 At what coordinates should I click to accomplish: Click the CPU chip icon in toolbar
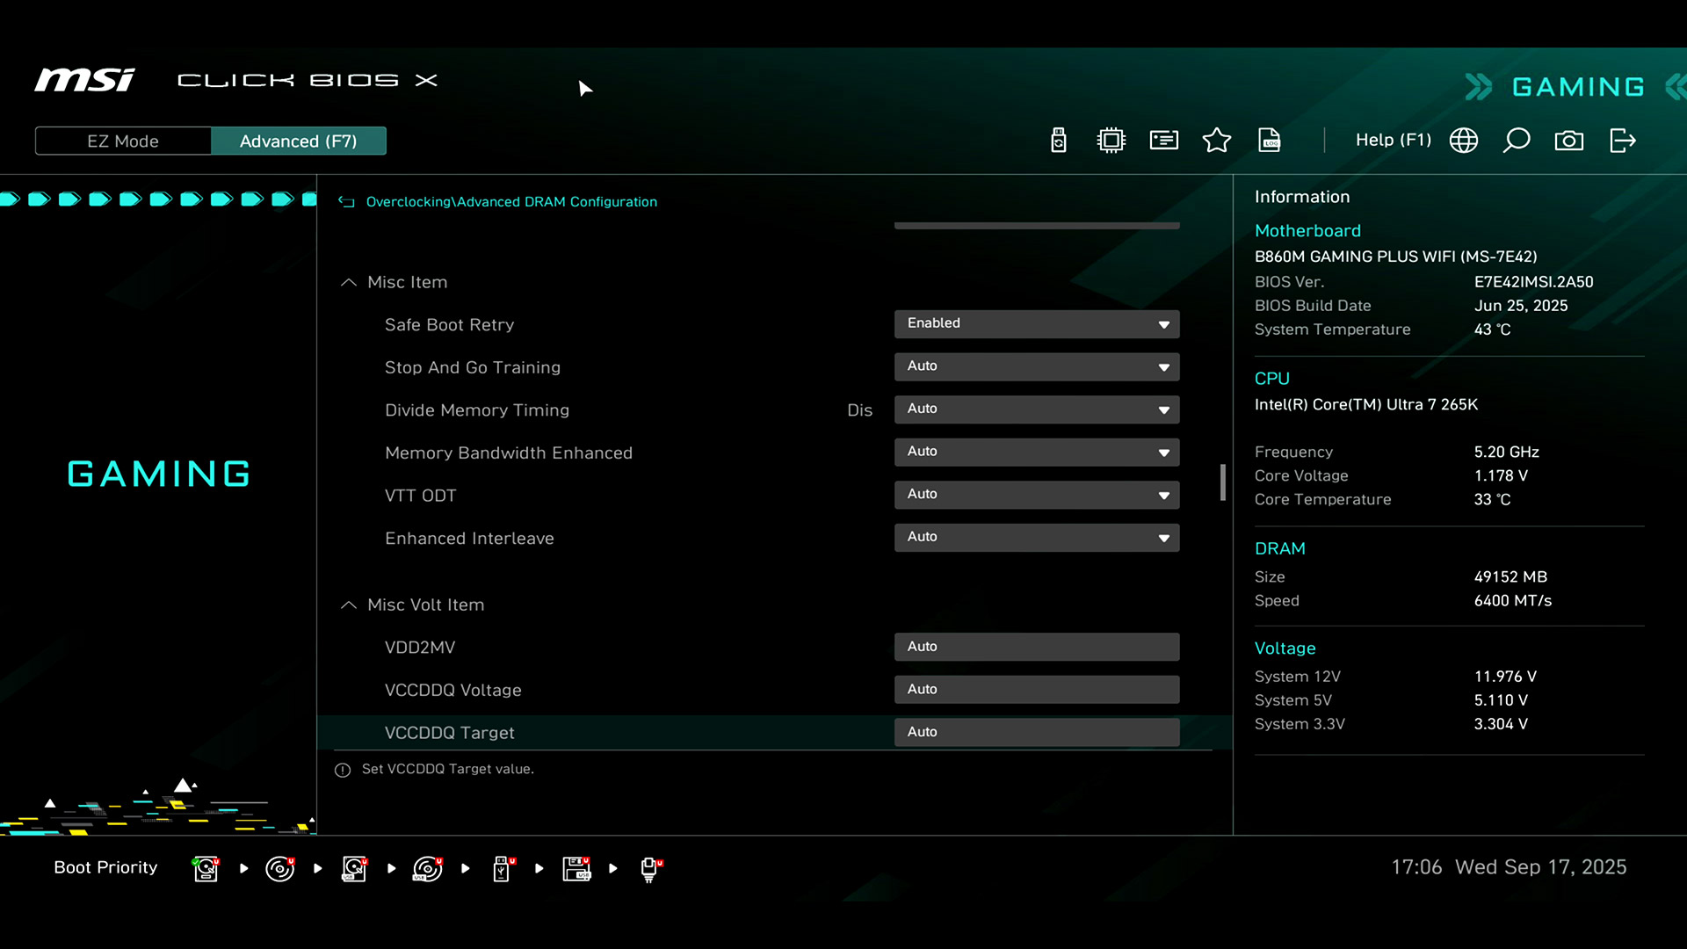pyautogui.click(x=1111, y=141)
